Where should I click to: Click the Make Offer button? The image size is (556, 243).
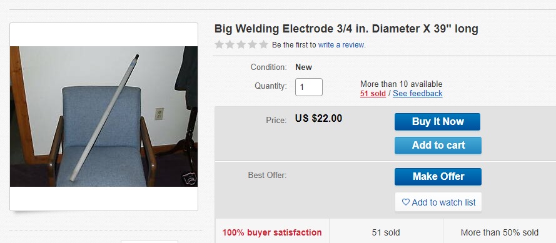click(x=438, y=176)
